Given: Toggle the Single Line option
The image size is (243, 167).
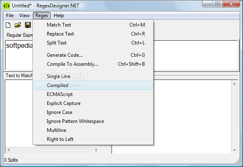Looking at the screenshot, I should [93, 76].
